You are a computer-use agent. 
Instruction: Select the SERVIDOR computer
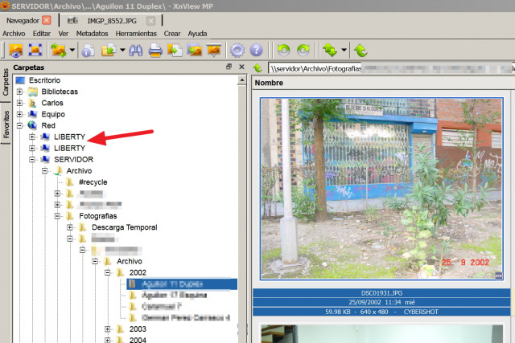tap(73, 159)
